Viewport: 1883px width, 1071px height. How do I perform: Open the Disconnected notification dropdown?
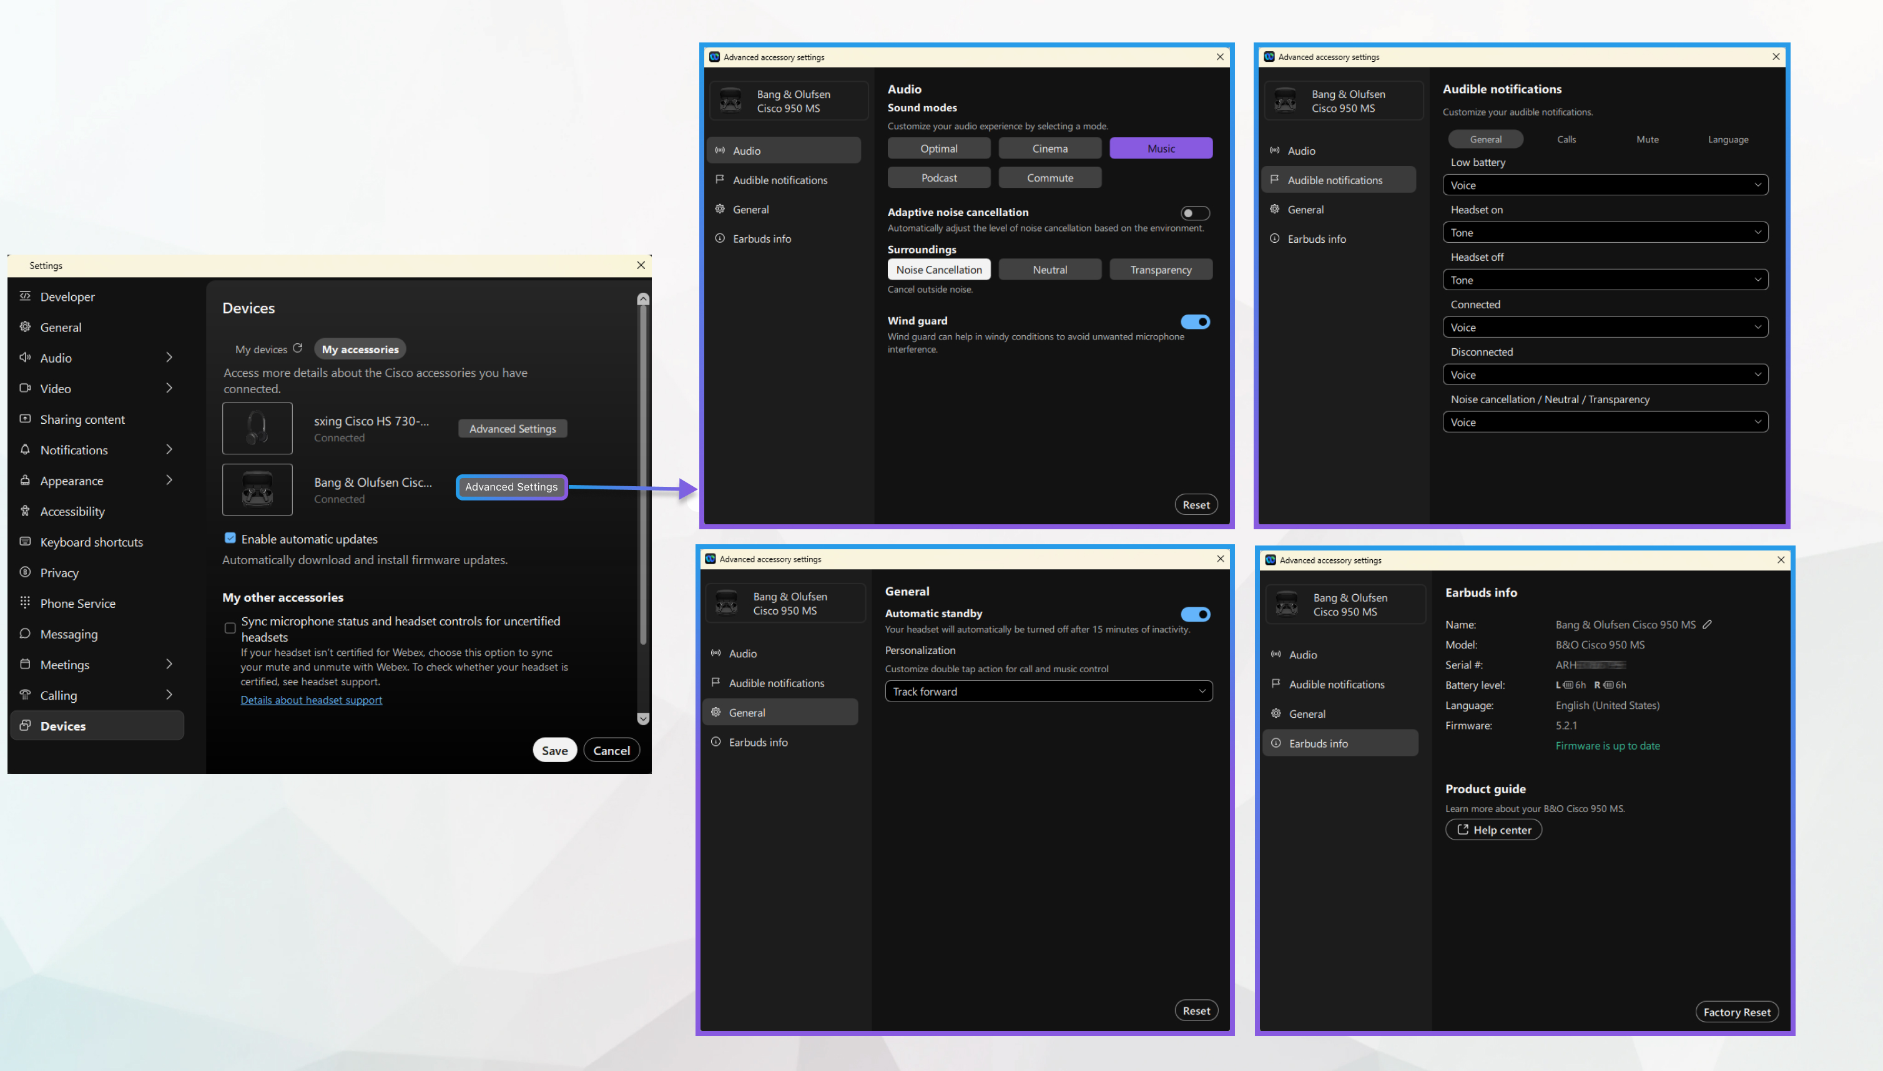point(1606,374)
